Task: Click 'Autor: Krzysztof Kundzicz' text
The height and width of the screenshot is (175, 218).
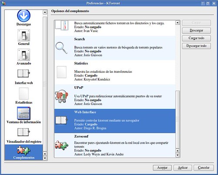Action: tap(92, 79)
